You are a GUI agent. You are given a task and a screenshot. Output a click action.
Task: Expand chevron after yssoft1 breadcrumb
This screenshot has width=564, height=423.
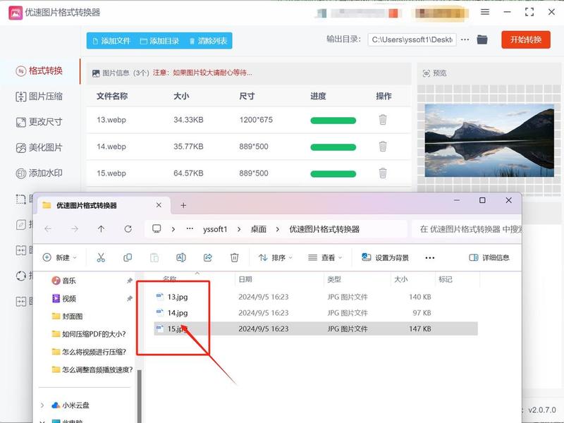(x=239, y=229)
